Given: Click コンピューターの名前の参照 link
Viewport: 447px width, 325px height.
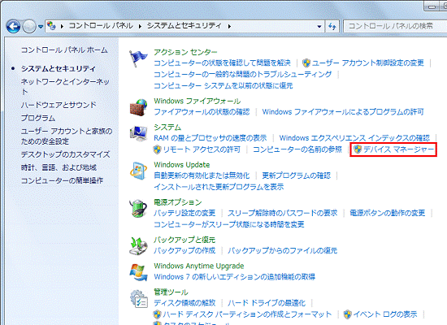Looking at the screenshot, I should (x=297, y=149).
